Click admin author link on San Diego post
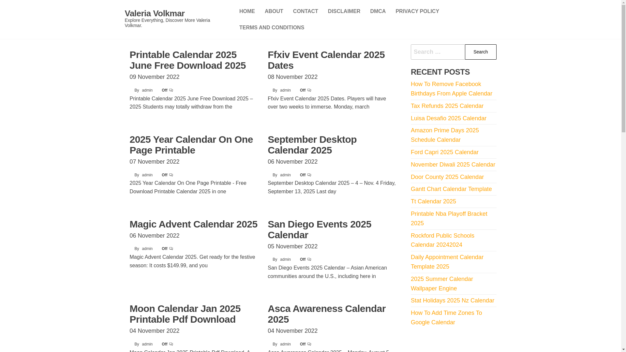This screenshot has height=352, width=626. coord(285,259)
